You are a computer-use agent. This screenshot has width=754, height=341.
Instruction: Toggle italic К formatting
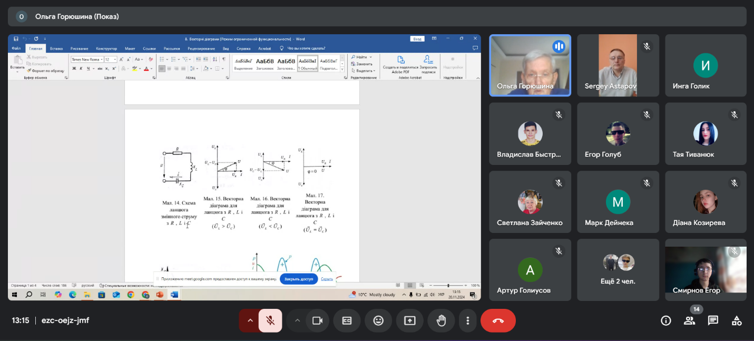click(81, 69)
